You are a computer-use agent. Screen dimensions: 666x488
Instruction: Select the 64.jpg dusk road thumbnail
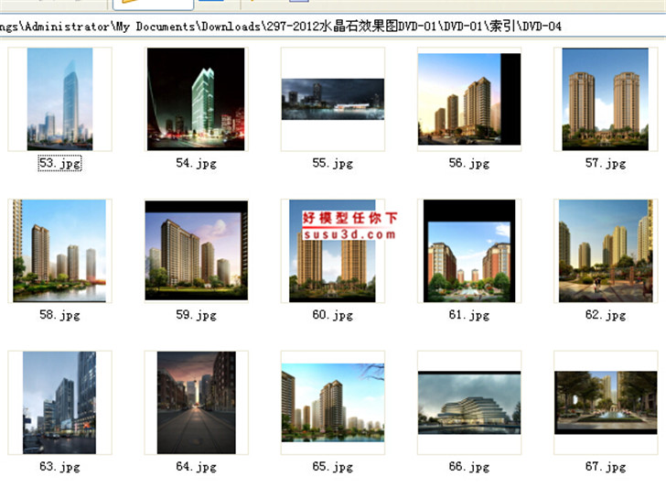pyautogui.click(x=196, y=403)
